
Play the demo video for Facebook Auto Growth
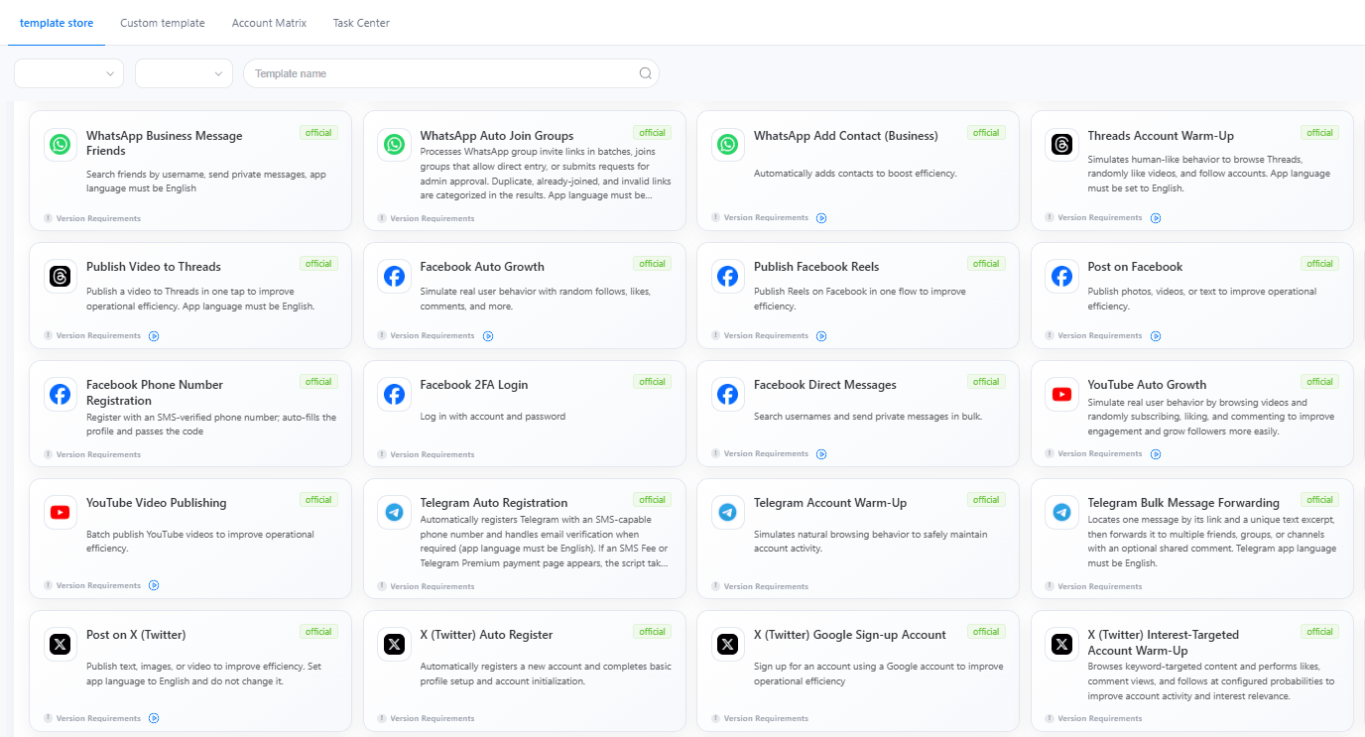pyautogui.click(x=488, y=336)
